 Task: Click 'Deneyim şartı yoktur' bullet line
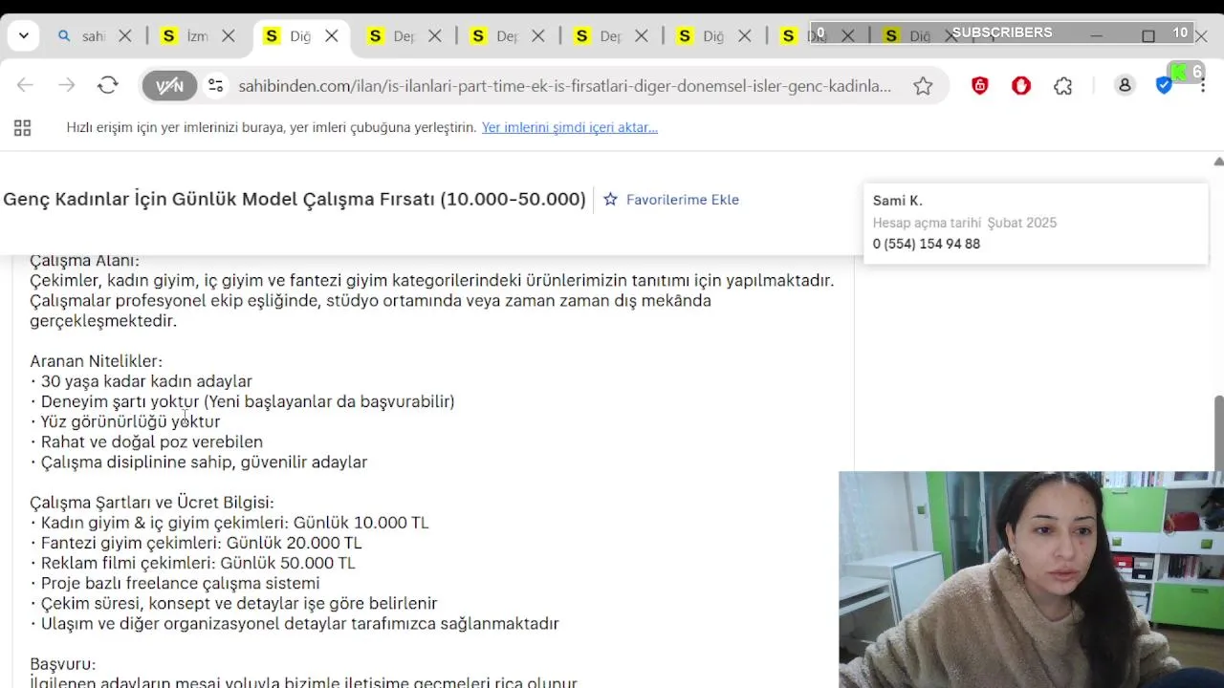[243, 401]
